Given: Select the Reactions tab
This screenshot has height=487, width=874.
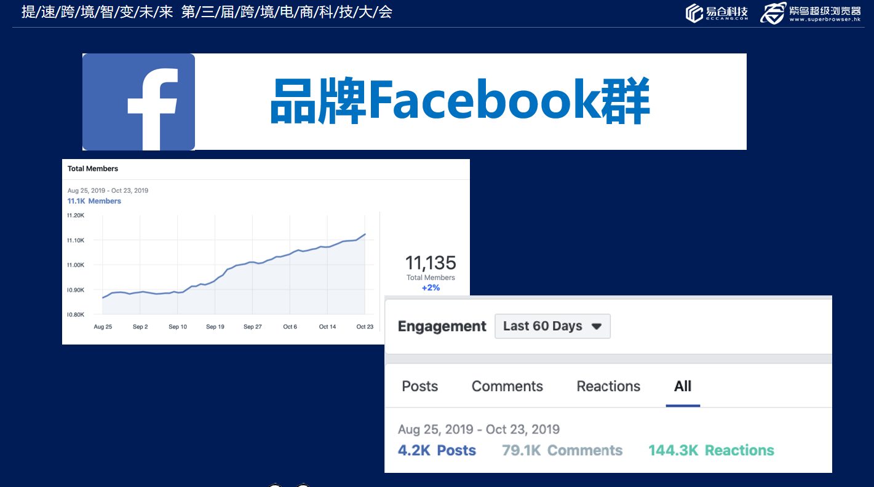Looking at the screenshot, I should (x=608, y=386).
